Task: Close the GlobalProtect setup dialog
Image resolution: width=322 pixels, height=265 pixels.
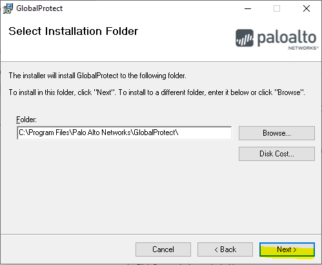Action: click(x=307, y=8)
